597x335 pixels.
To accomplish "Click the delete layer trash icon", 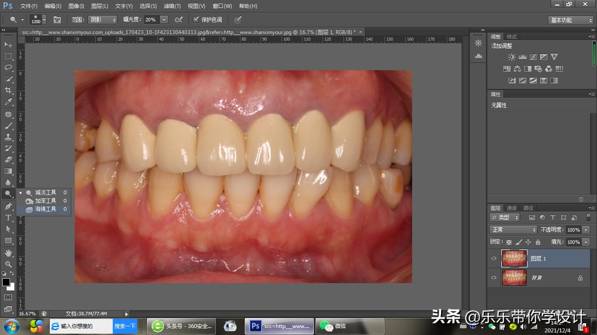I will click(581, 199).
